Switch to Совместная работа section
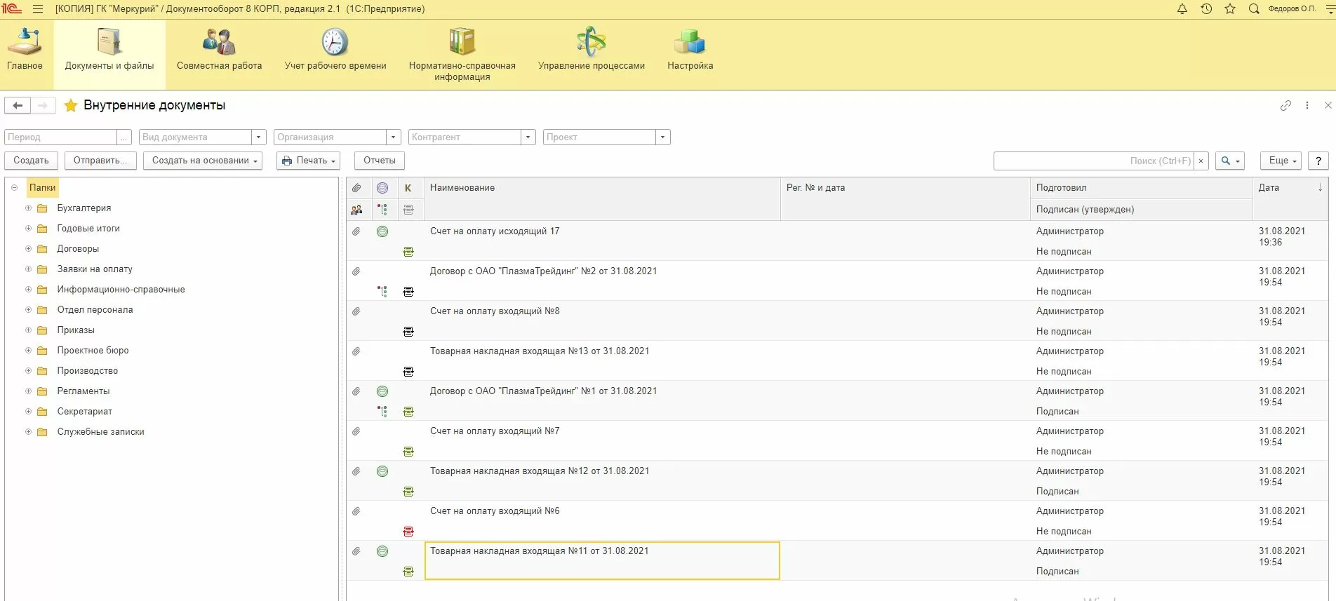Image resolution: width=1336 pixels, height=601 pixels. [219, 49]
